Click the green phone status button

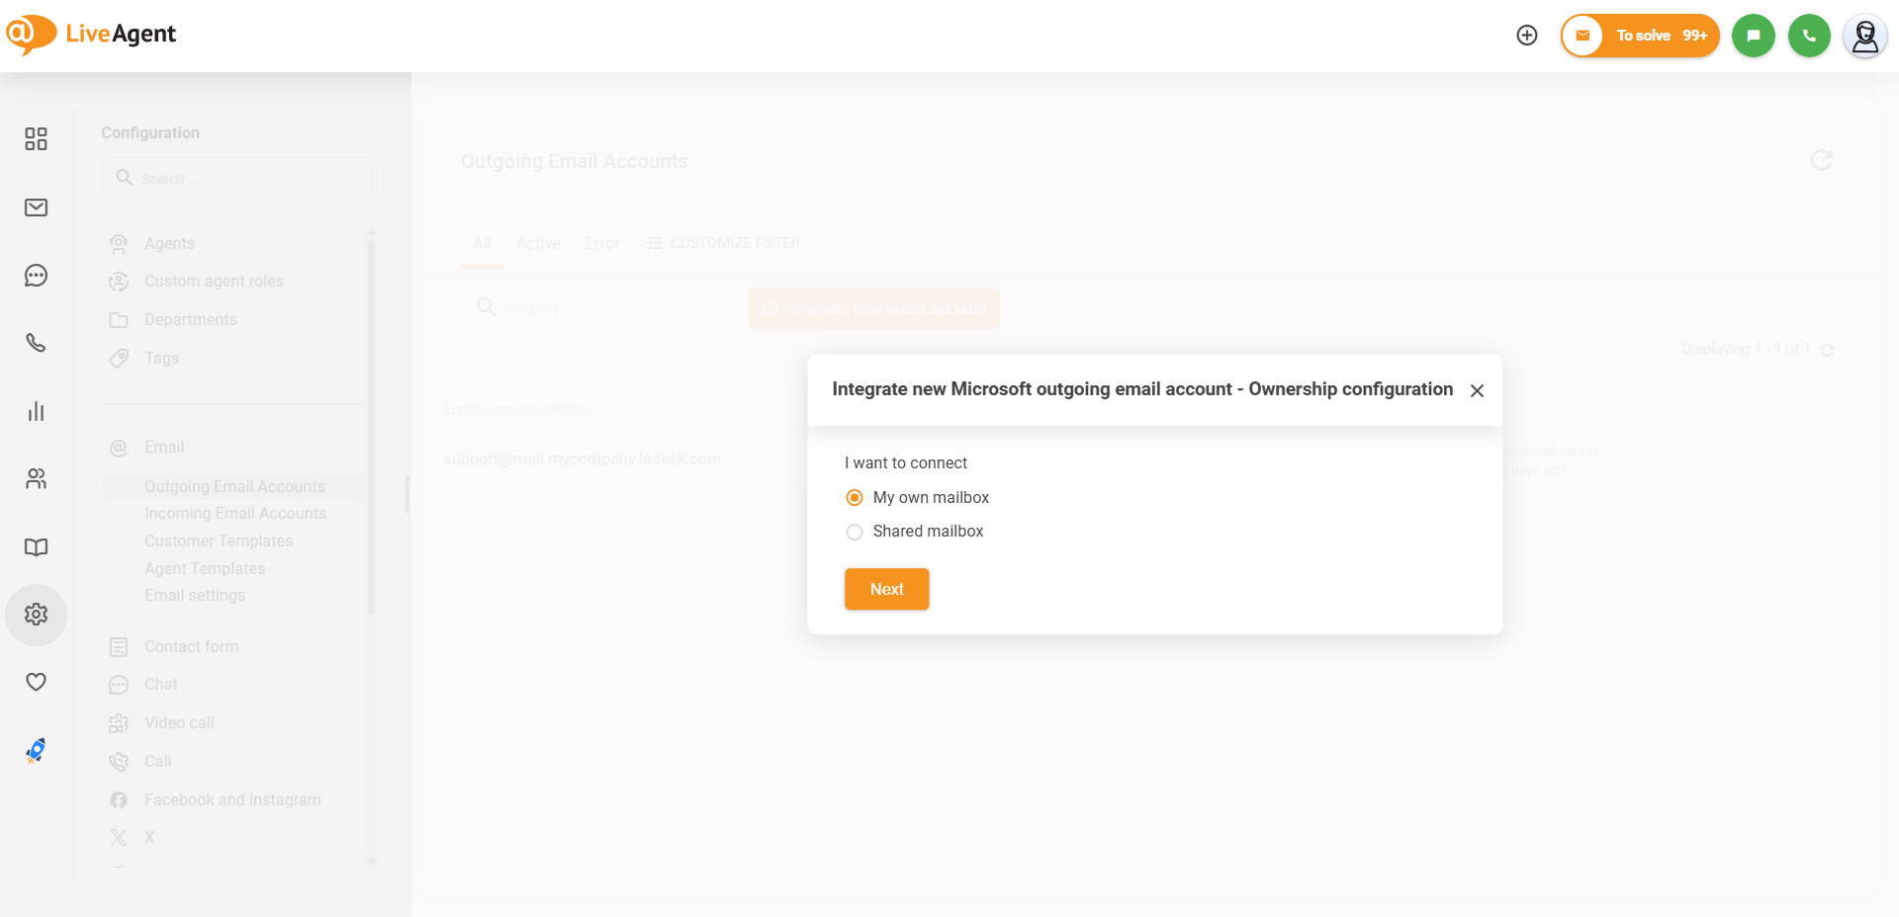(1809, 36)
